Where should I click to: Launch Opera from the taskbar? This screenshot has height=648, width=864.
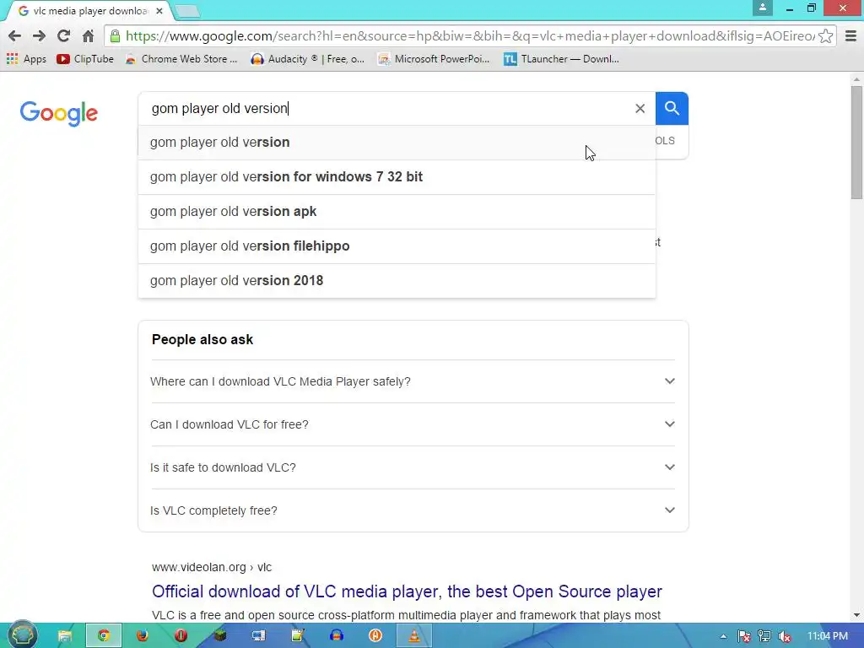[181, 636]
